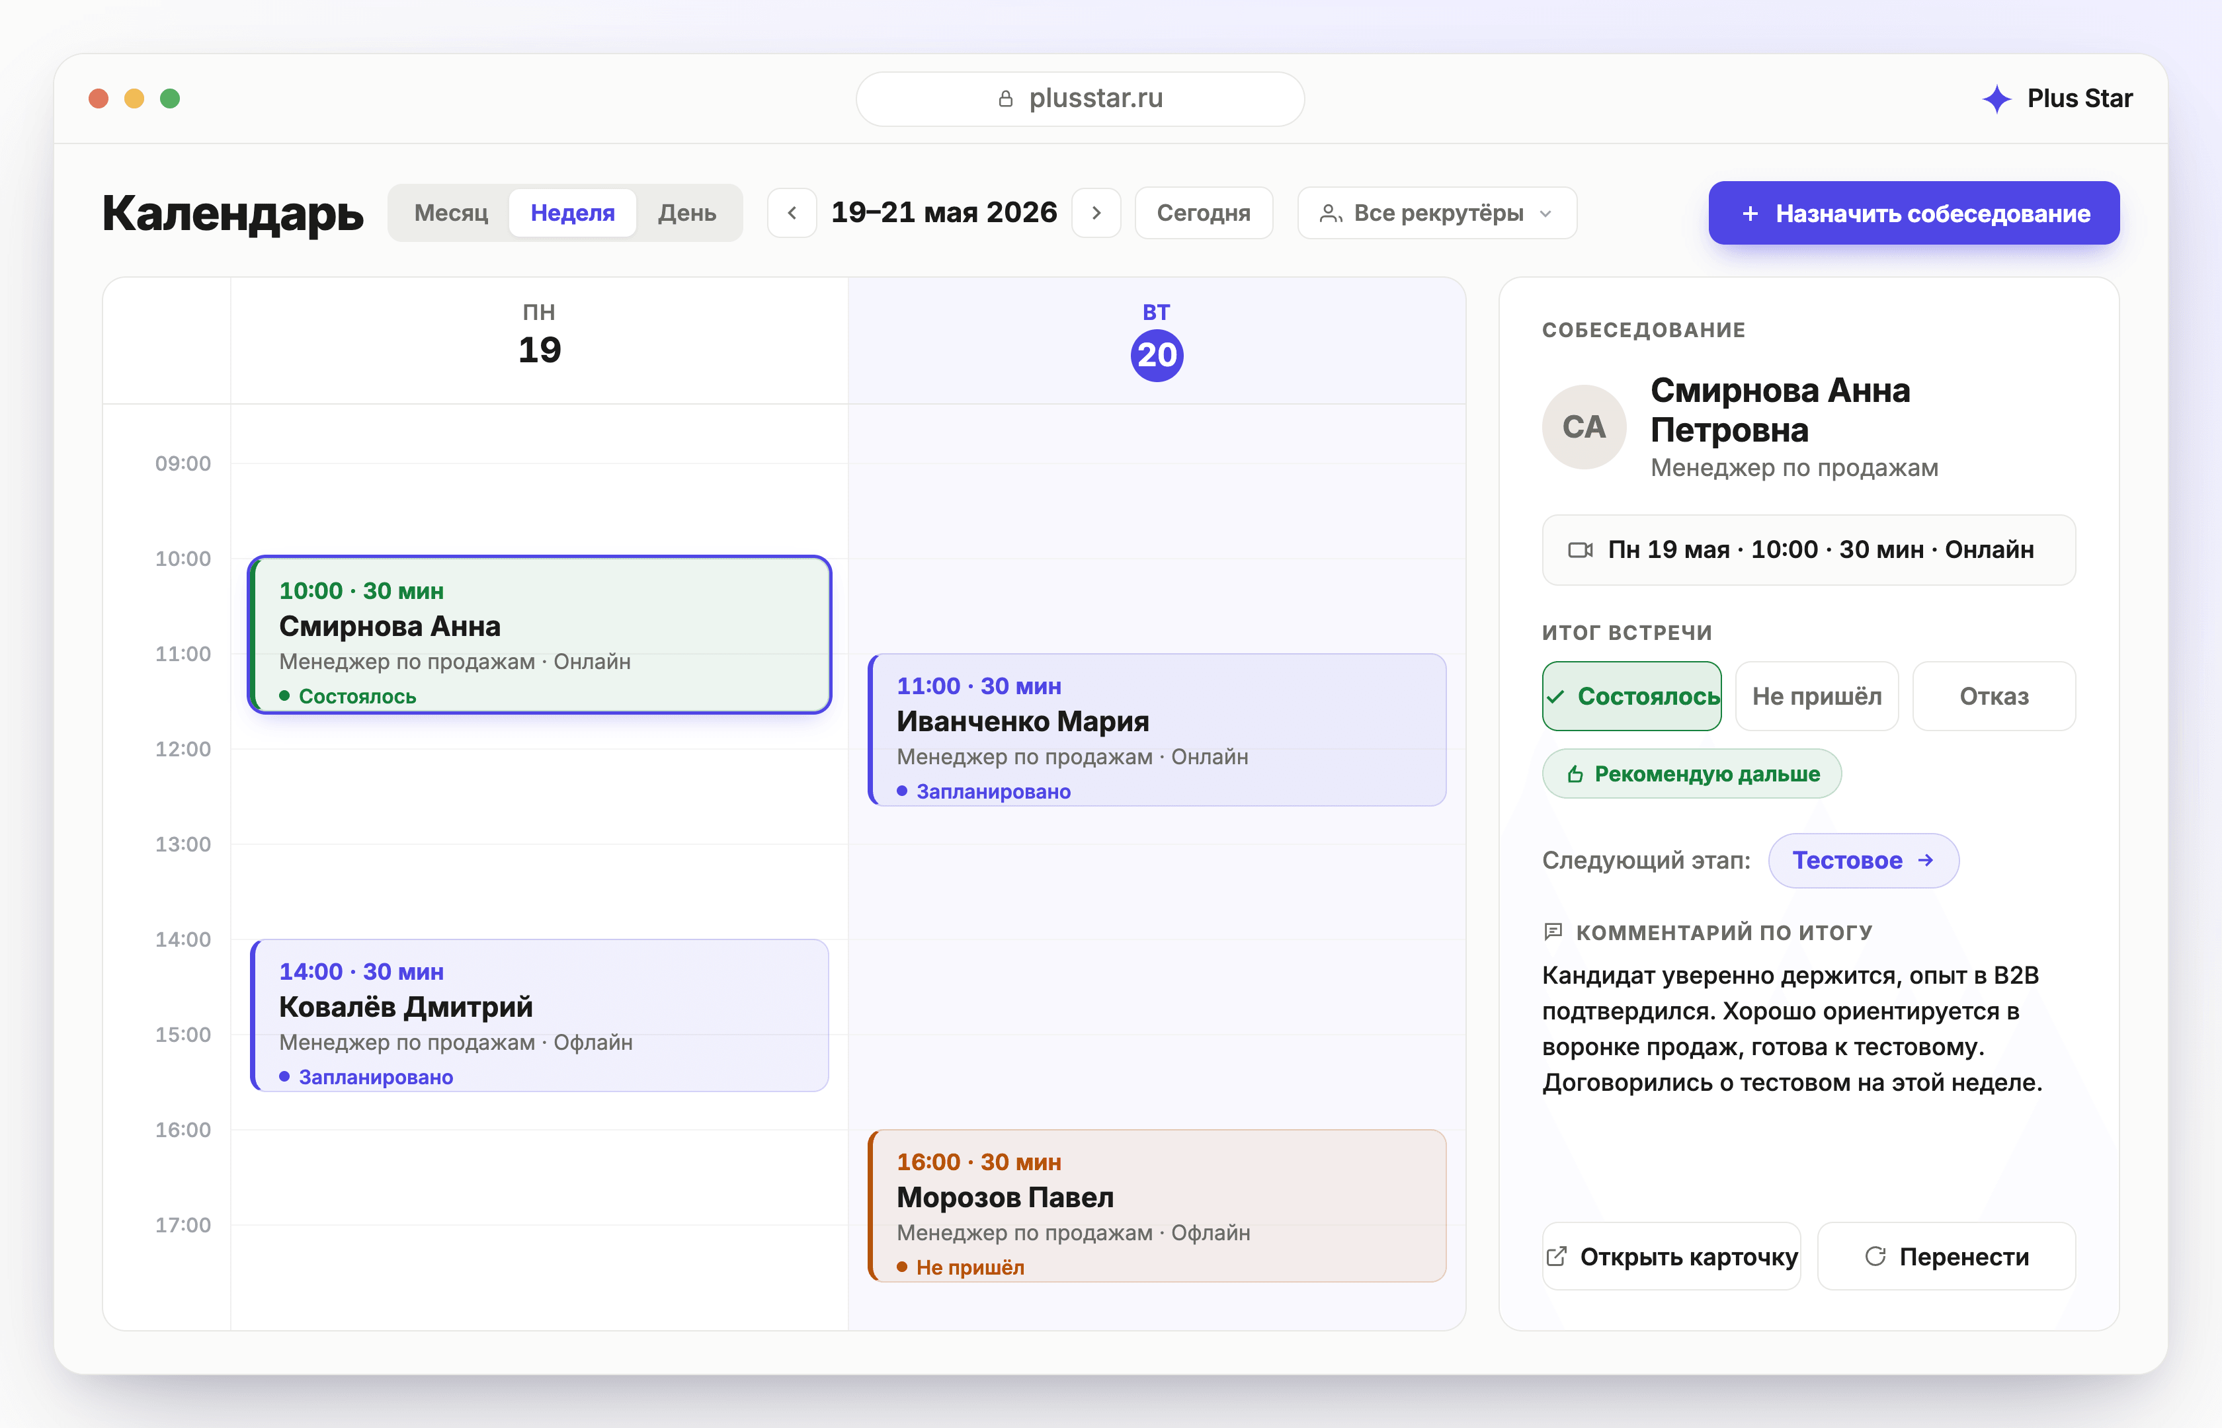Image resolution: width=2222 pixels, height=1428 pixels.
Task: Open Морозов Павел interview event
Action: pos(1157,1205)
